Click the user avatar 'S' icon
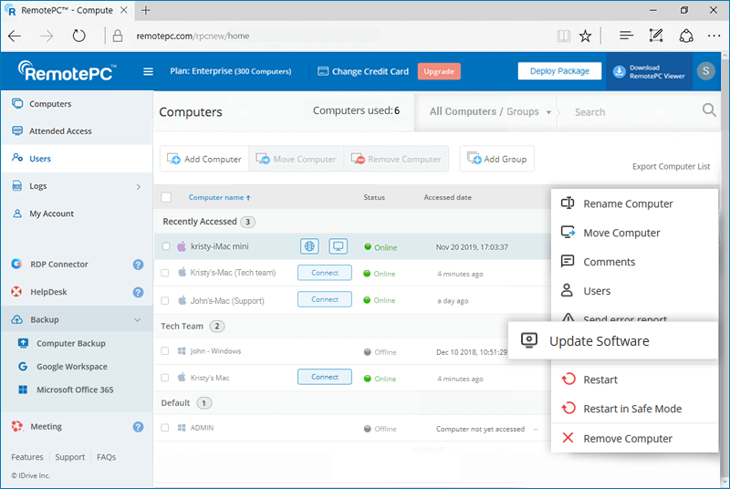The height and width of the screenshot is (489, 730). [705, 71]
